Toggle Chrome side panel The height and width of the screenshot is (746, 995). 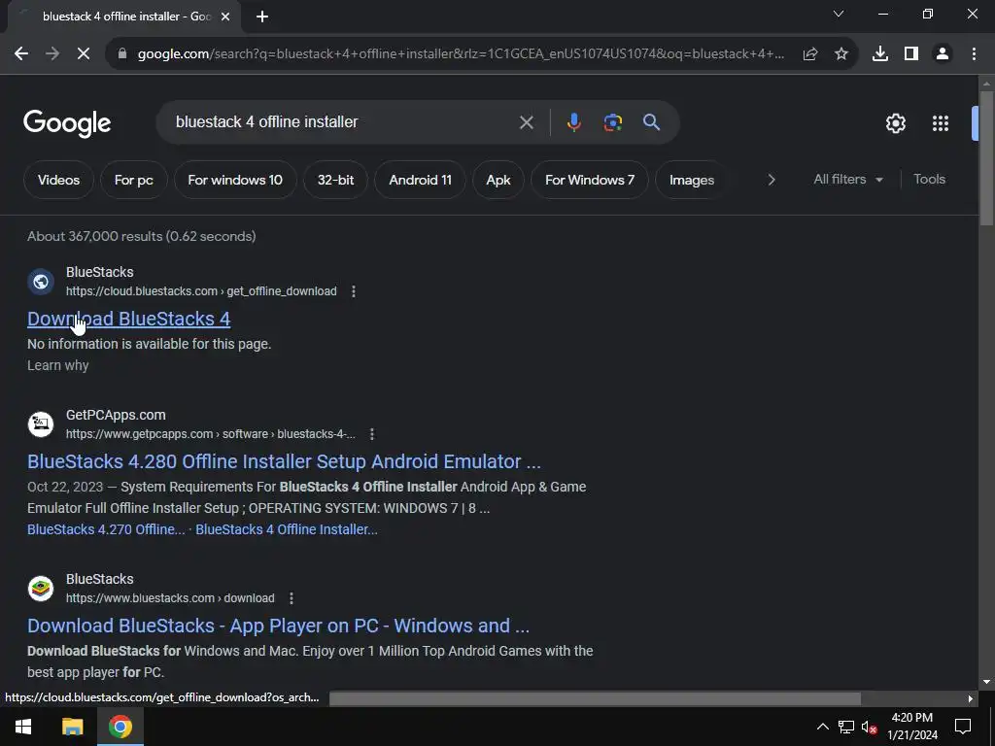tap(911, 54)
